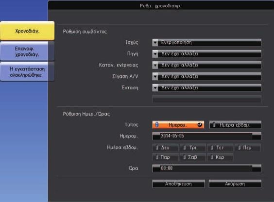The height and width of the screenshot is (202, 274).
Task: Expand the Σίγαση A/V dropdown
Action: point(207,76)
